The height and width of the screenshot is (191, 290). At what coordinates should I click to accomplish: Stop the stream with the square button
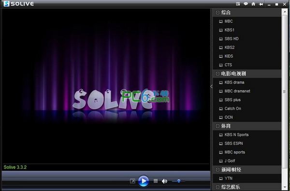[x=156, y=181]
